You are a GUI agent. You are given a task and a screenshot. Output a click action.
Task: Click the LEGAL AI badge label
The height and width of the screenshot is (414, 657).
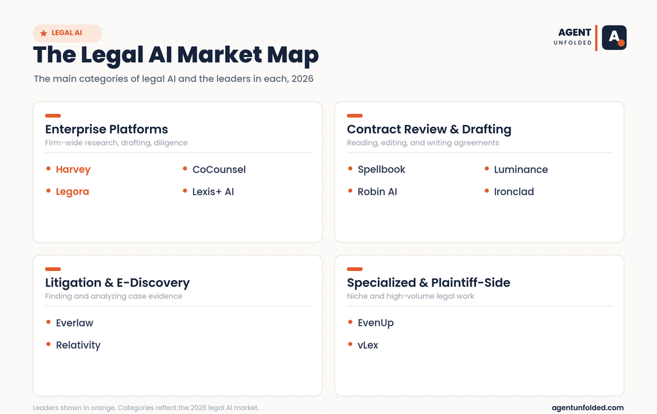pyautogui.click(x=67, y=33)
